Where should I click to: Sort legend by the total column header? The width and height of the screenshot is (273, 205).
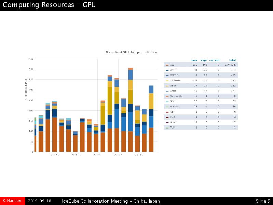(232, 60)
